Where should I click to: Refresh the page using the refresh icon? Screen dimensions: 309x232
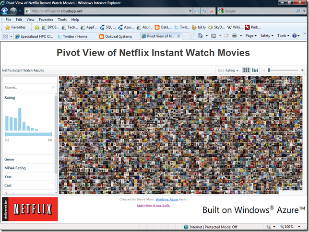pyautogui.click(x=204, y=11)
